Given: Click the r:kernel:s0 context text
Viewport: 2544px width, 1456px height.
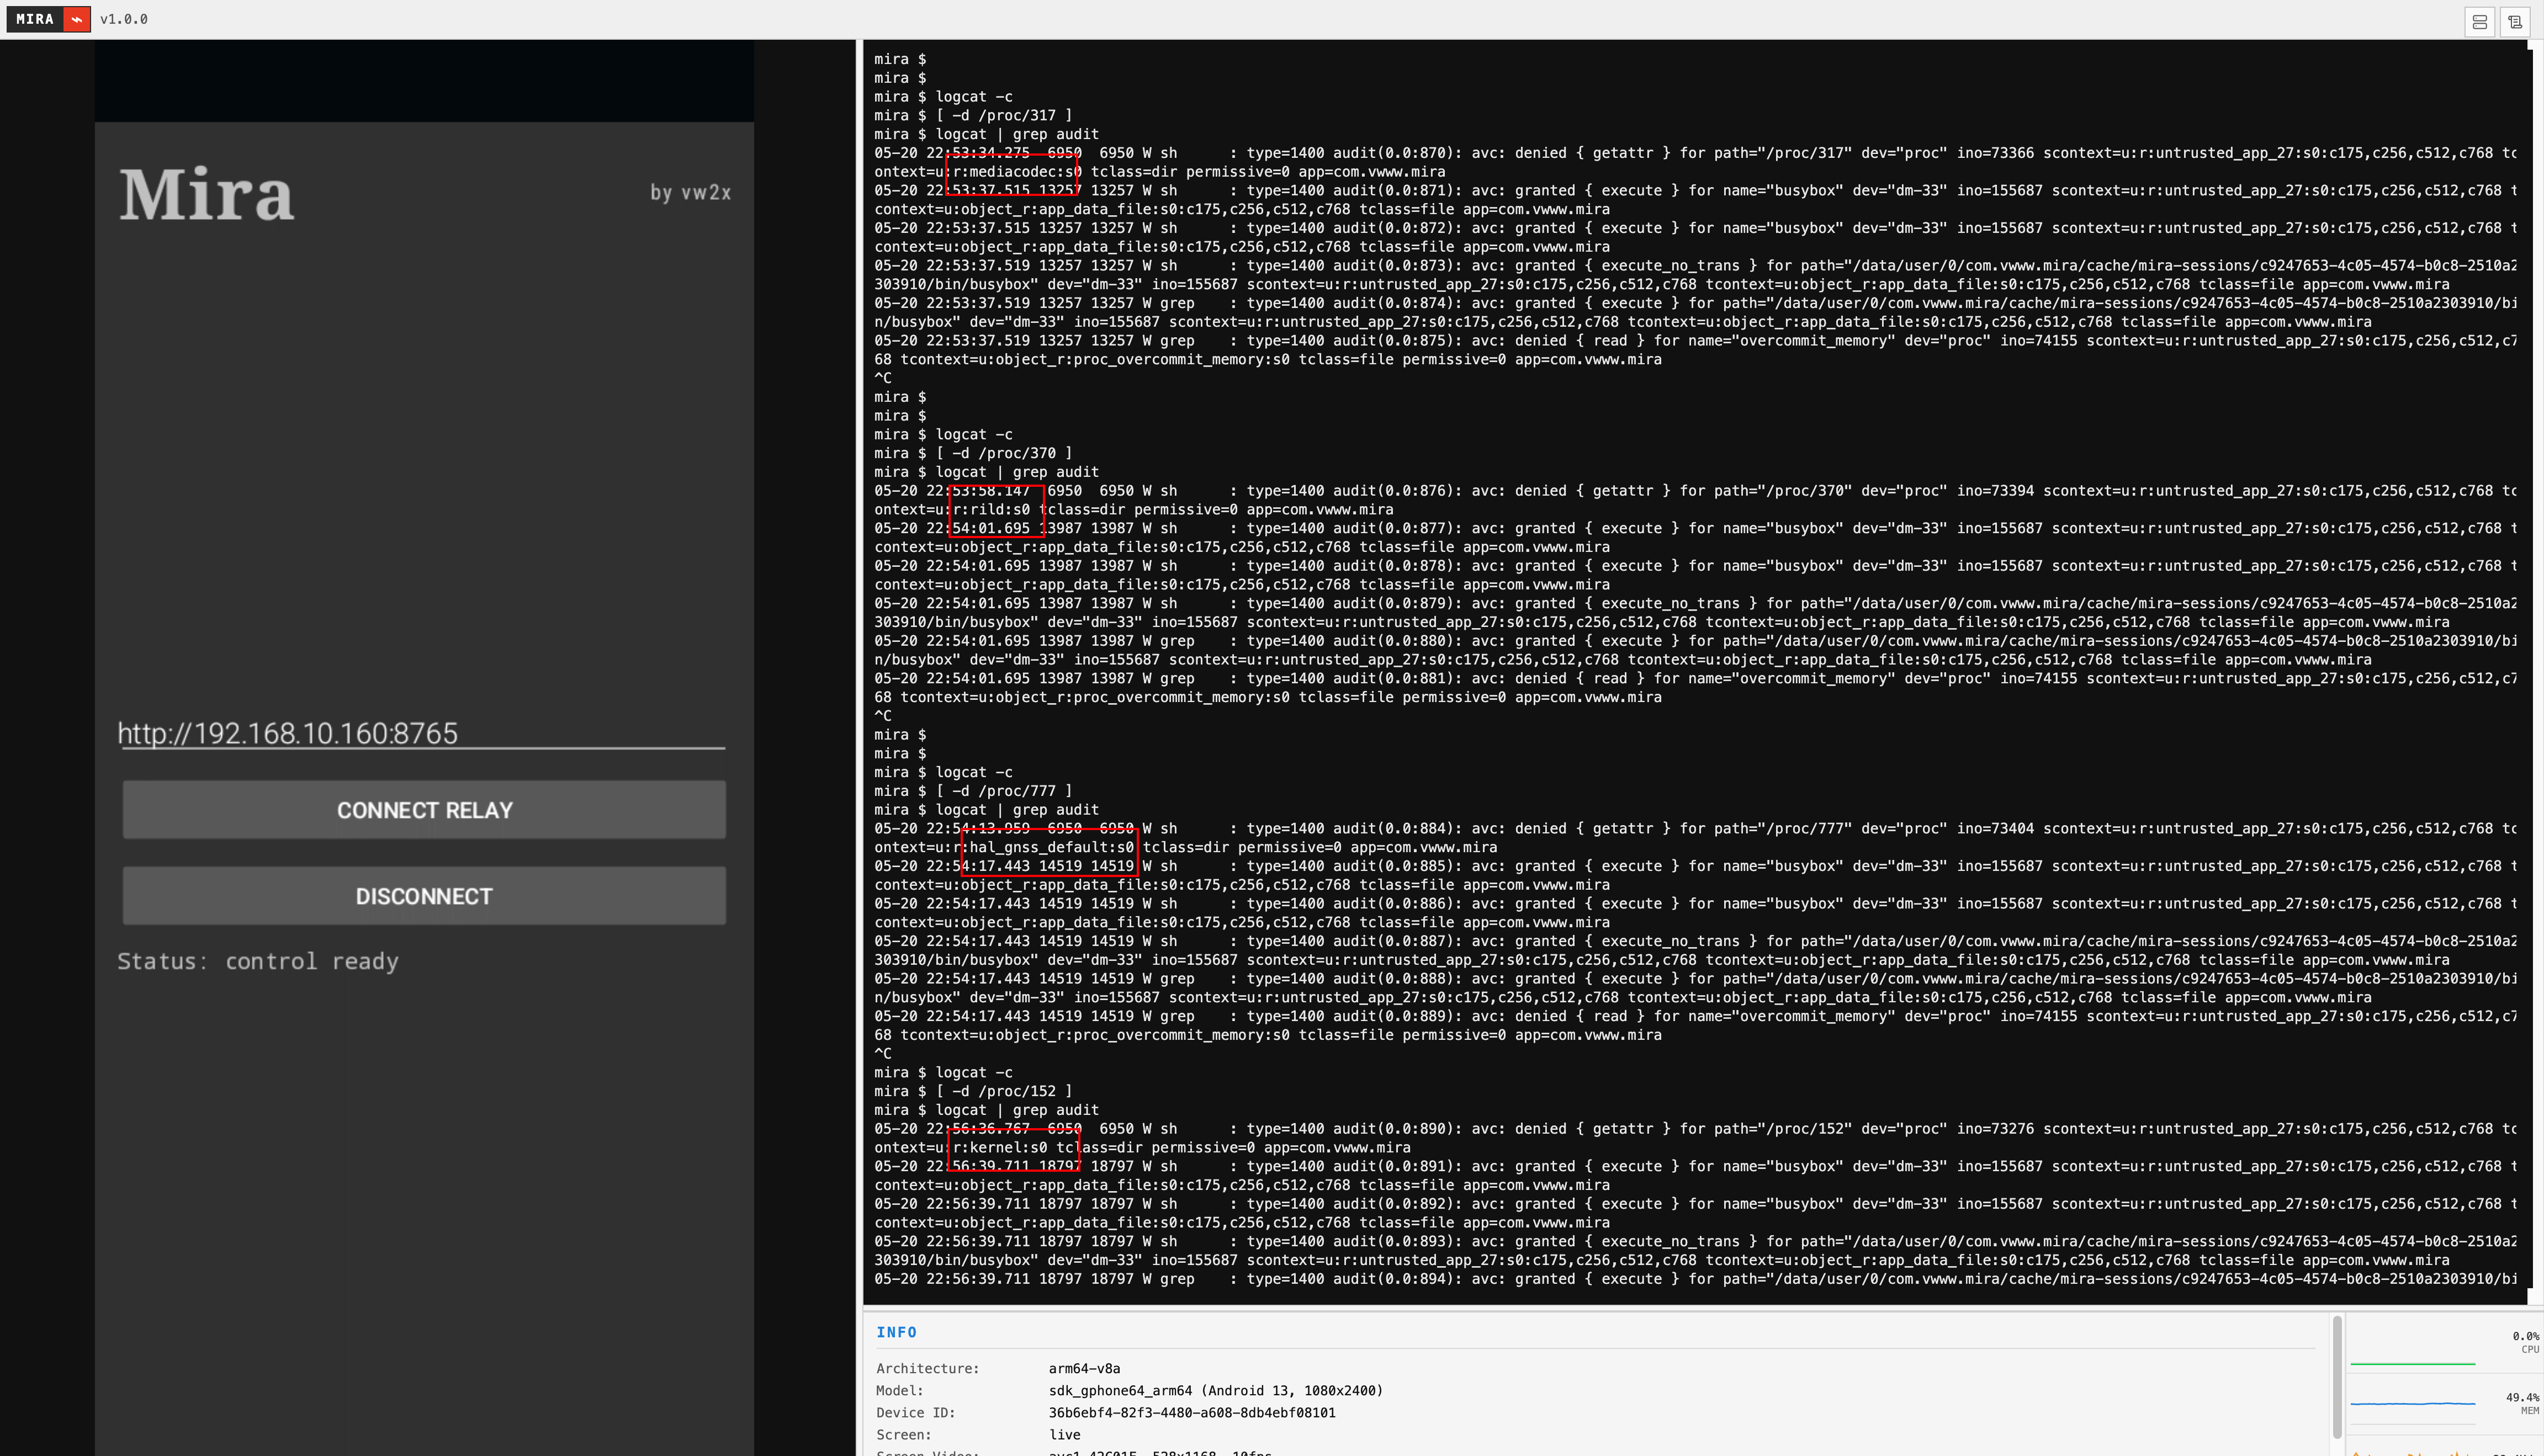Looking at the screenshot, I should (x=1000, y=1148).
